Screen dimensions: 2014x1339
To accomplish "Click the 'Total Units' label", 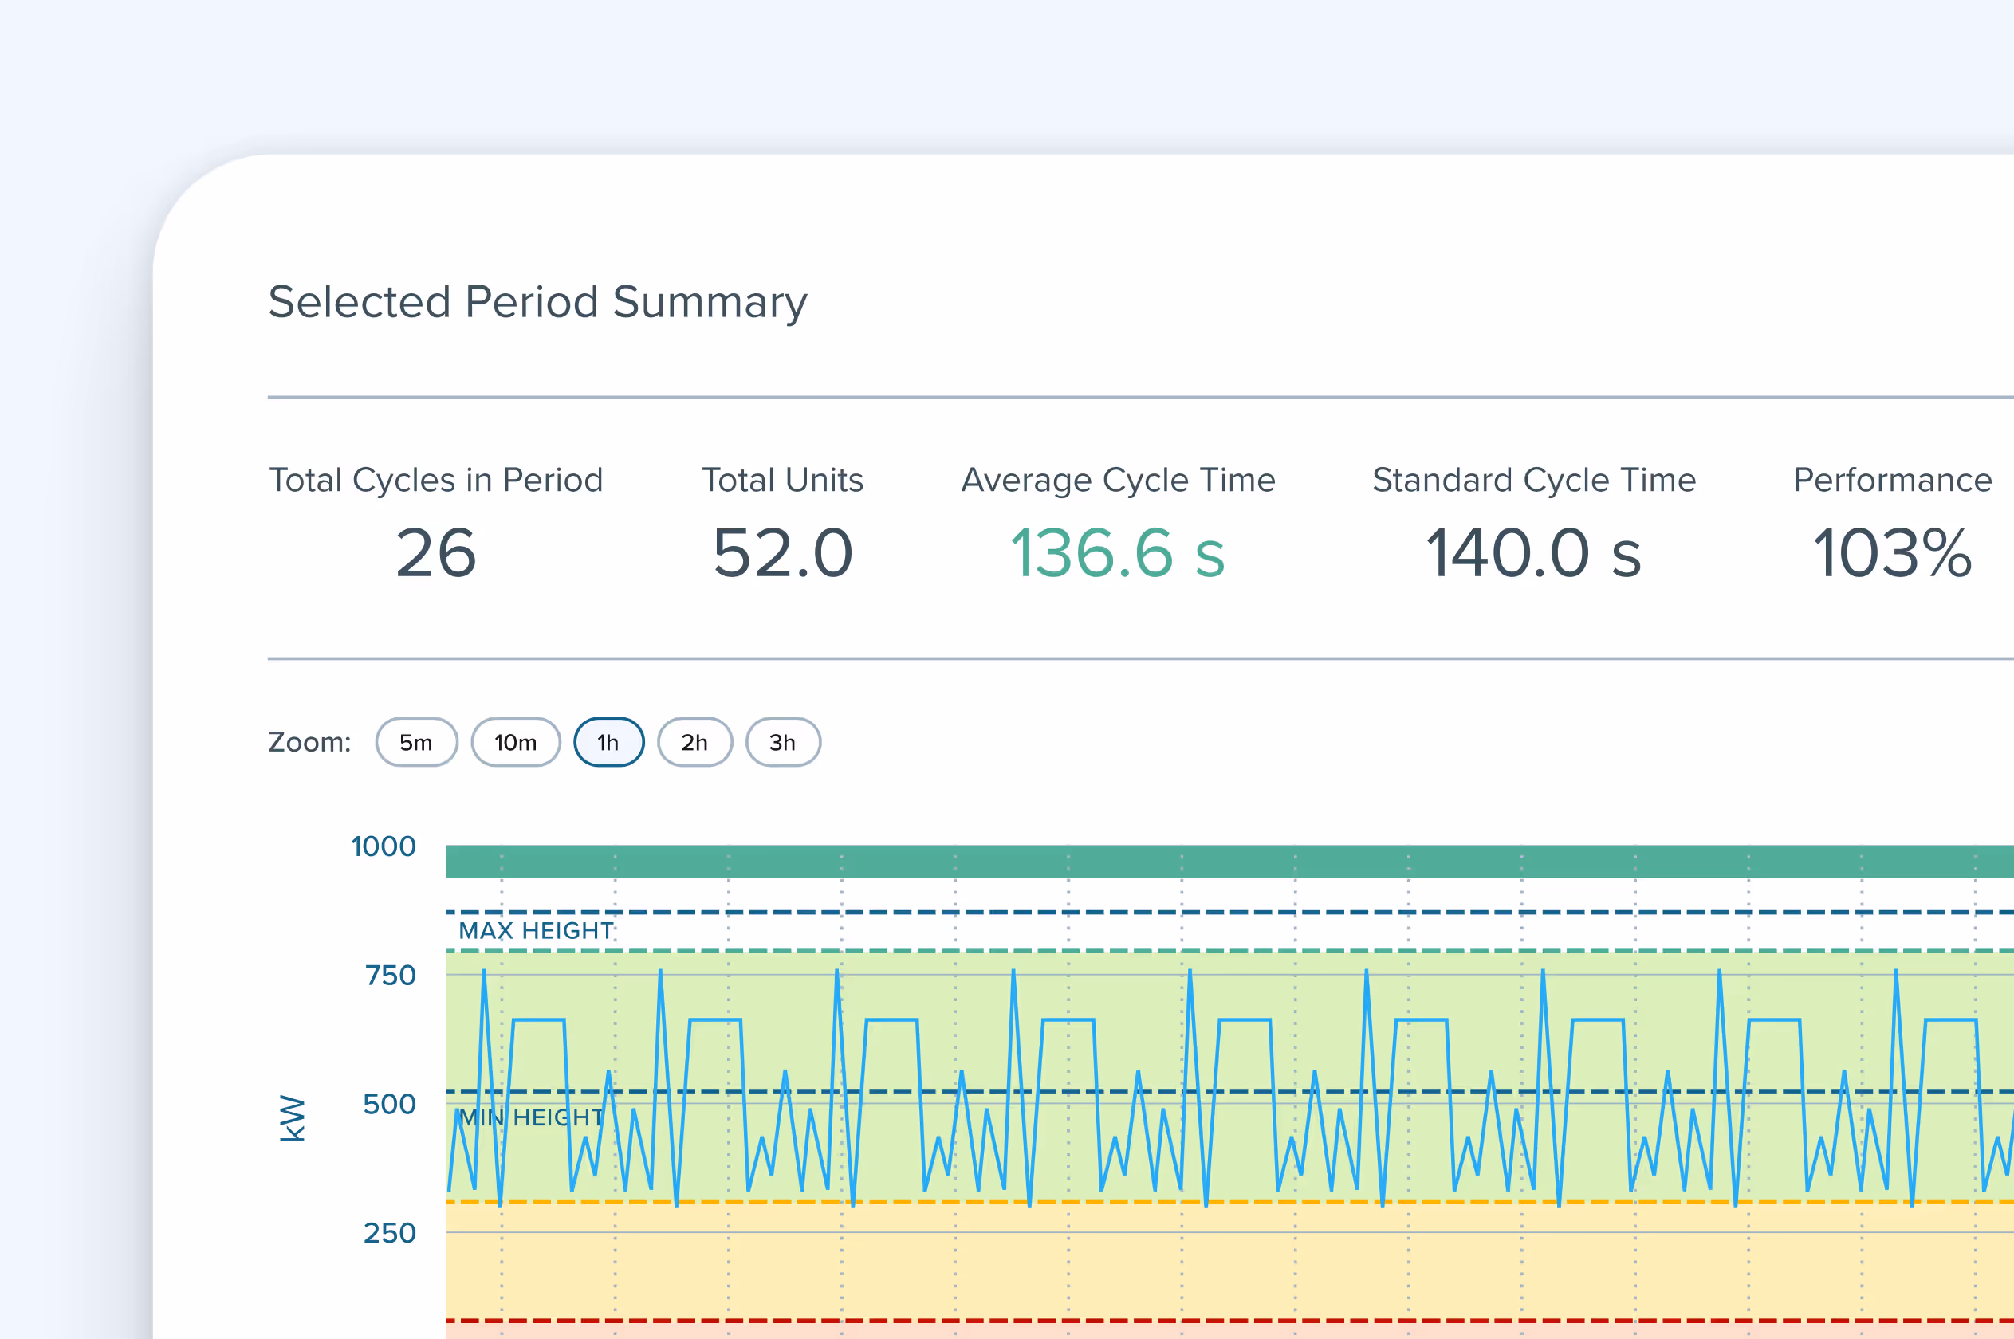I will pos(782,480).
